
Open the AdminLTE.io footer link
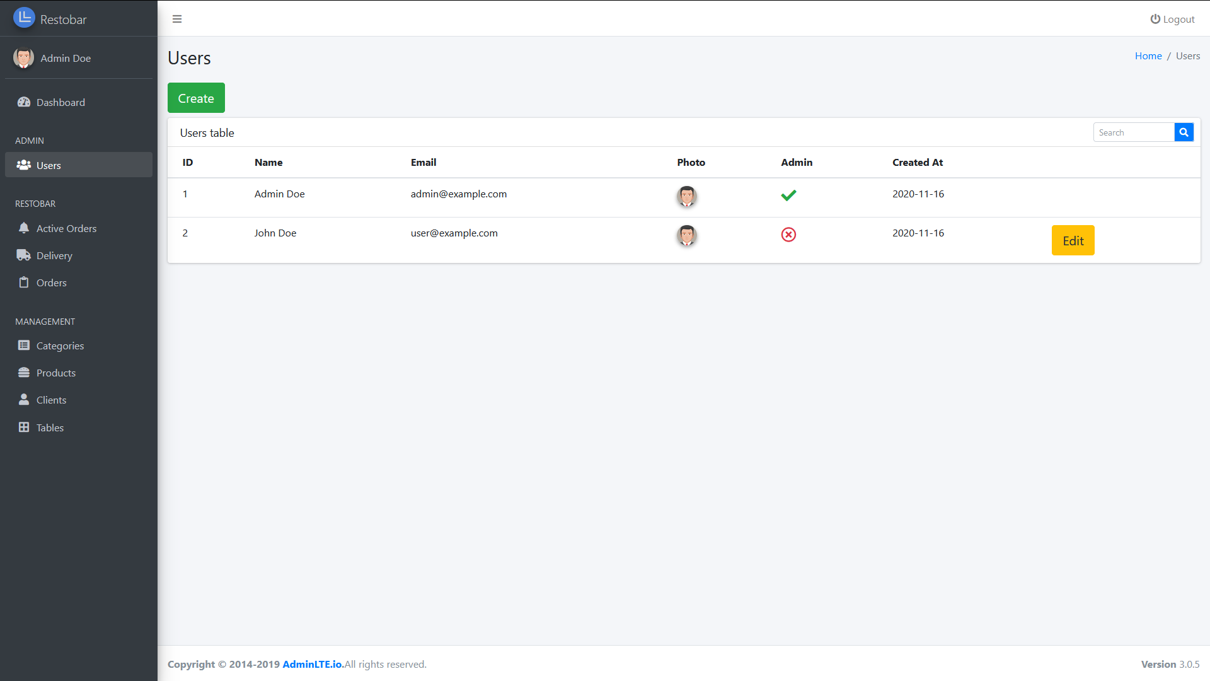click(312, 664)
